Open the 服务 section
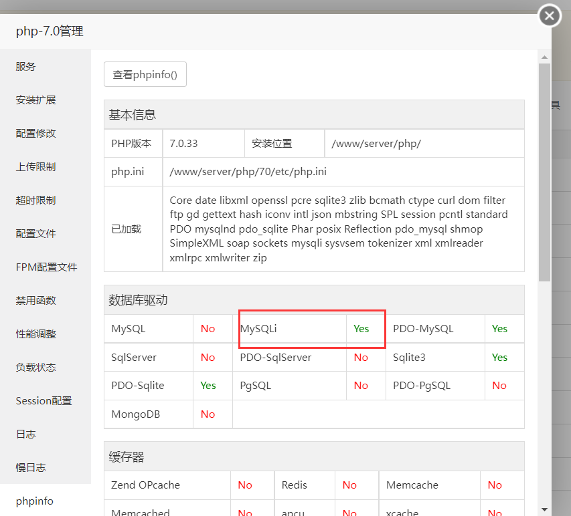This screenshot has width=571, height=516. [25, 67]
